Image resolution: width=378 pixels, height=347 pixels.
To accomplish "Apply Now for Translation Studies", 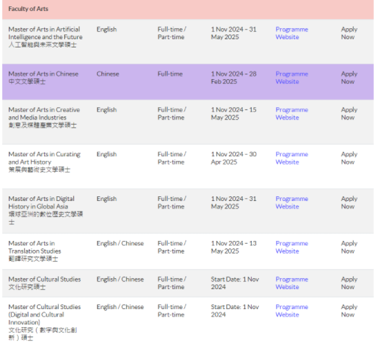I will point(349,247).
